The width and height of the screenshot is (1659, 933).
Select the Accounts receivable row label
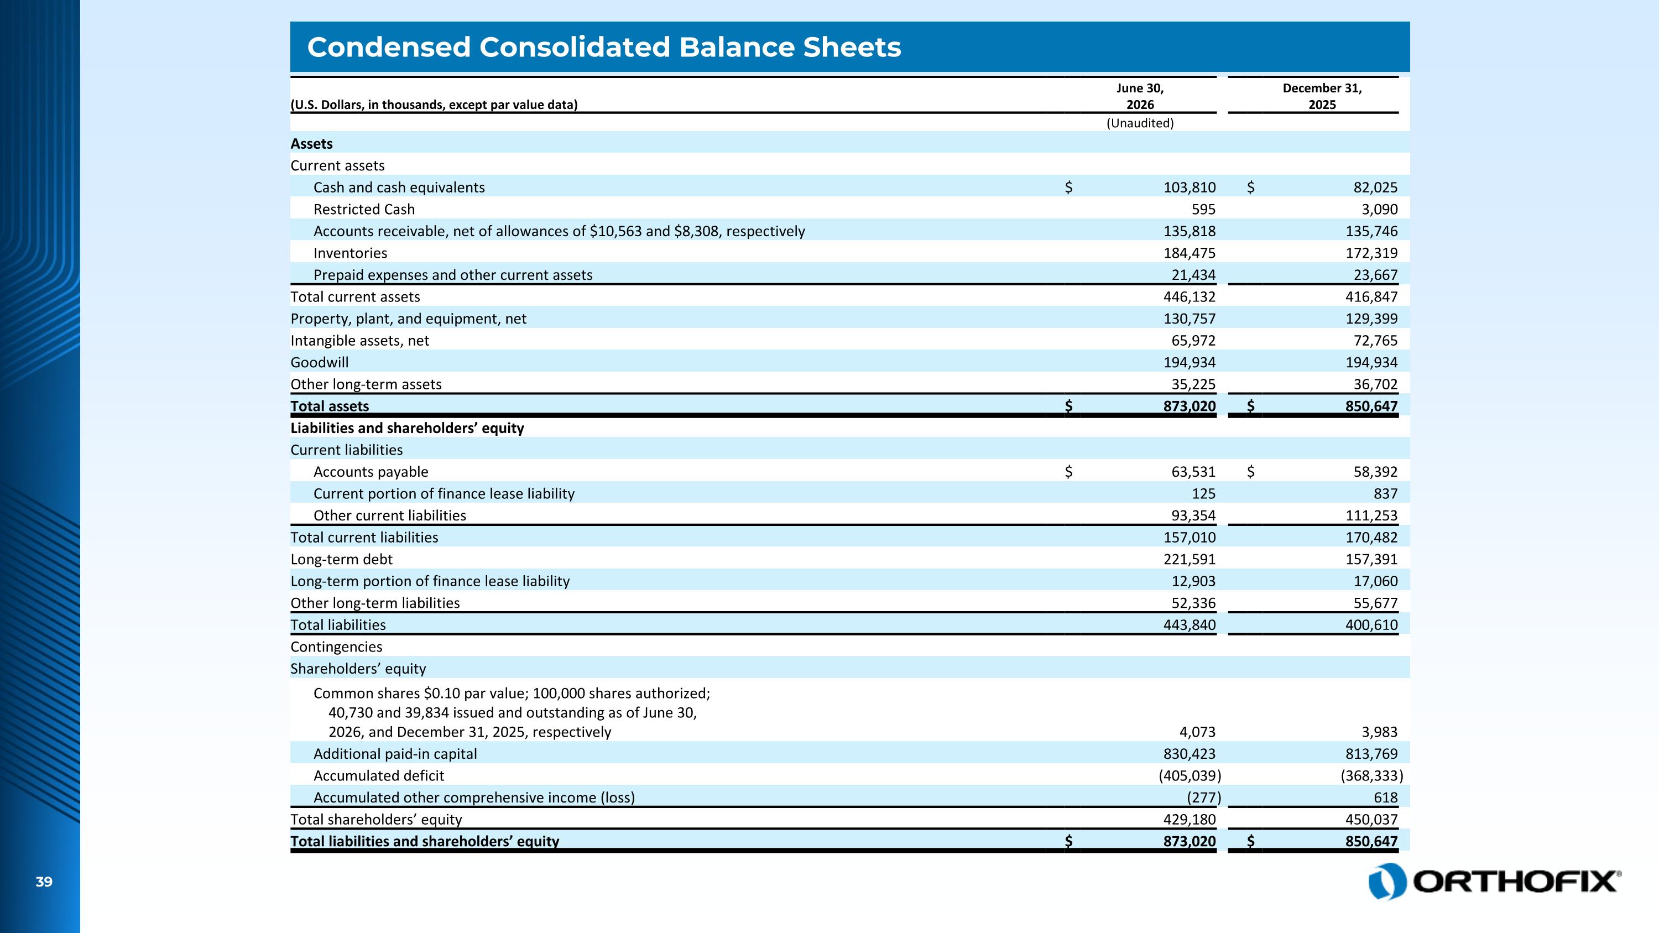[x=559, y=231]
